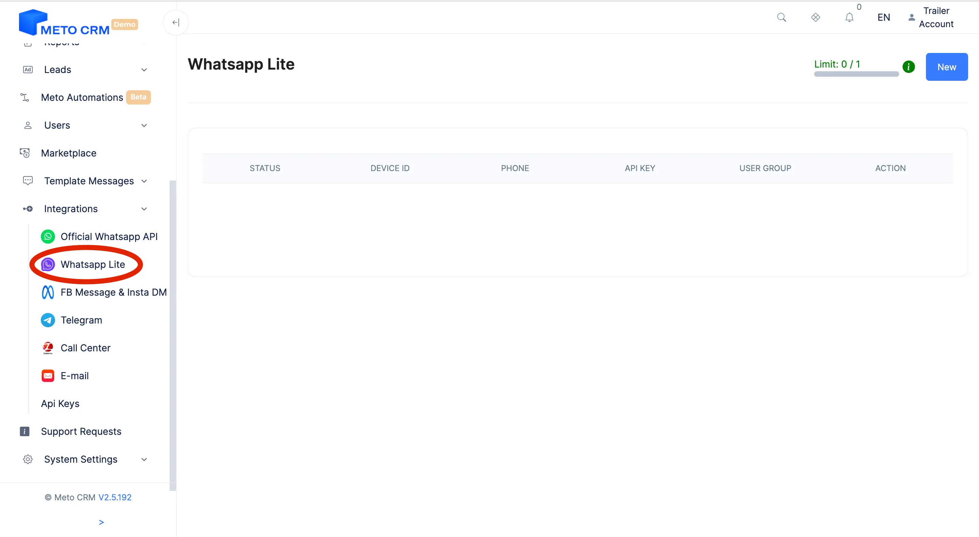Click the blue > arrow at sidebar bottom
This screenshot has height=537, width=979.
pos(101,522)
